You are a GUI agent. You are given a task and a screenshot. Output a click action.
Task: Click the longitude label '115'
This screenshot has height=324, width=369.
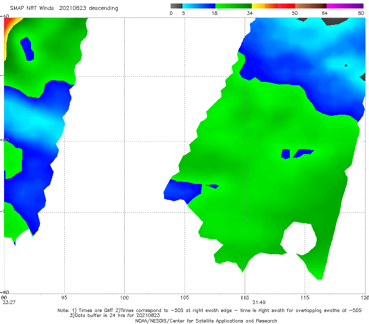(x=305, y=298)
